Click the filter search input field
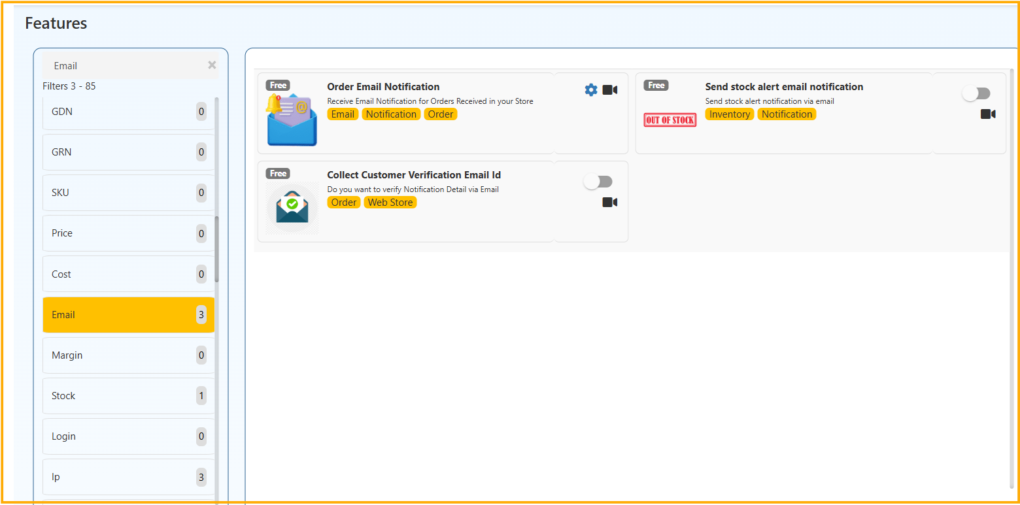Image resolution: width=1020 pixels, height=505 pixels. [x=124, y=66]
